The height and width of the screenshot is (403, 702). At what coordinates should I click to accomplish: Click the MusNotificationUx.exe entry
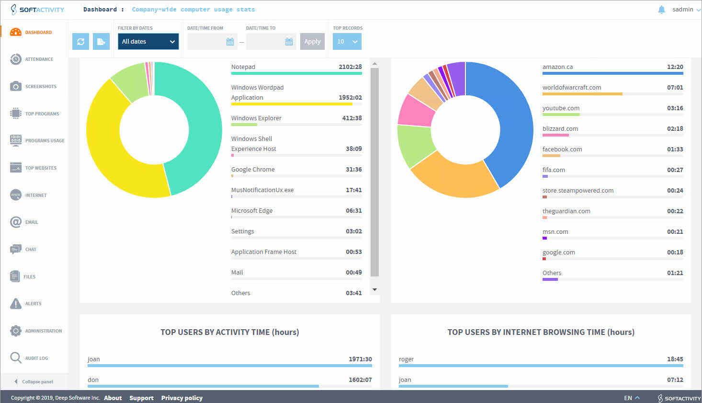[x=296, y=192]
